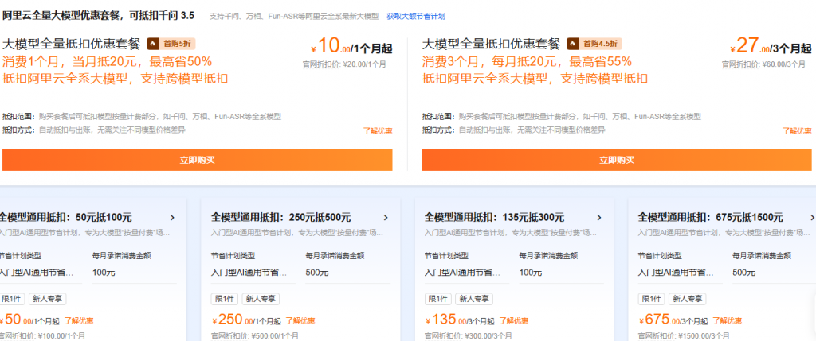Open 了解优惠 beside the ¥50.00 price
Image resolution: width=816 pixels, height=341 pixels.
coord(79,321)
